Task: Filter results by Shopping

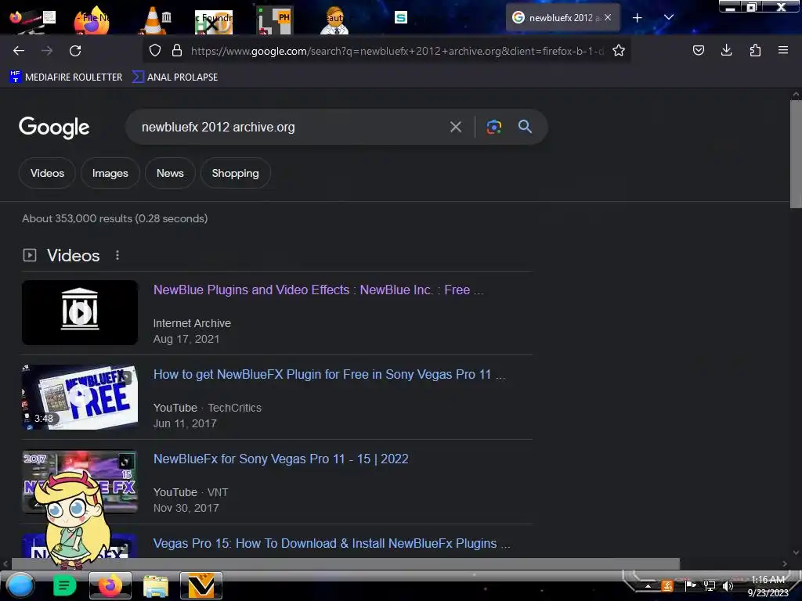Action: [x=235, y=173]
